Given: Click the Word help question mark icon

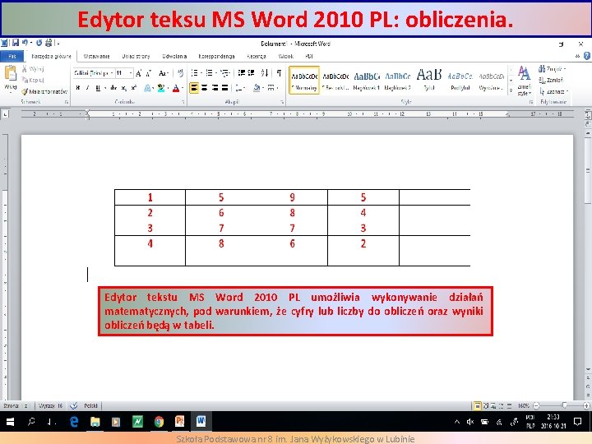Looking at the screenshot, I should (587, 56).
